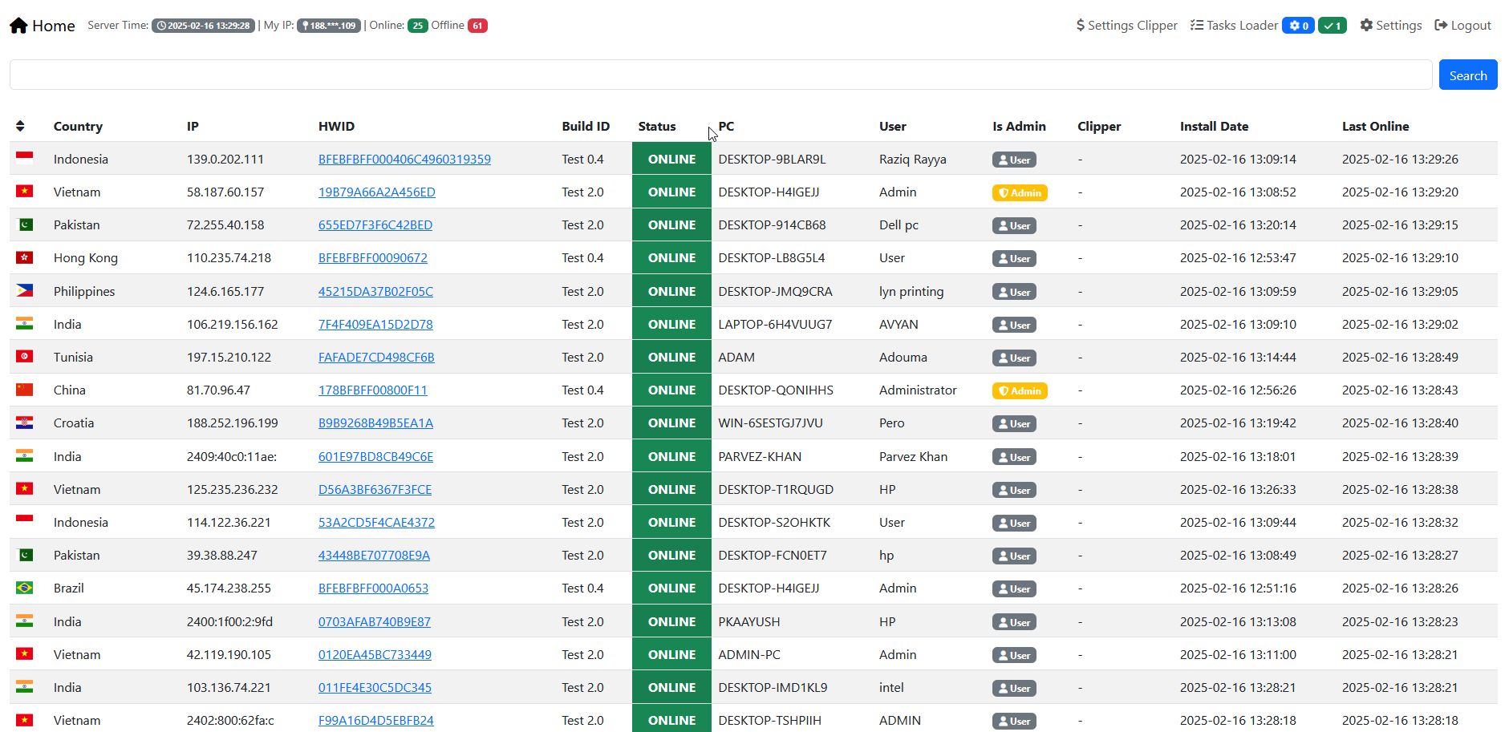The width and height of the screenshot is (1509, 732).
Task: Click the Server Time clock badge
Action: 204,26
